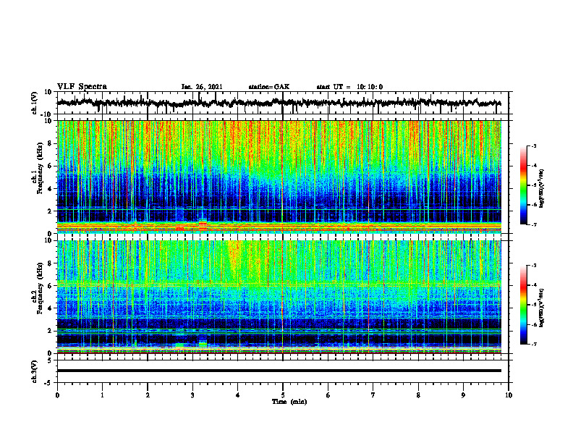Click time axis tick label "1"

coord(102,395)
